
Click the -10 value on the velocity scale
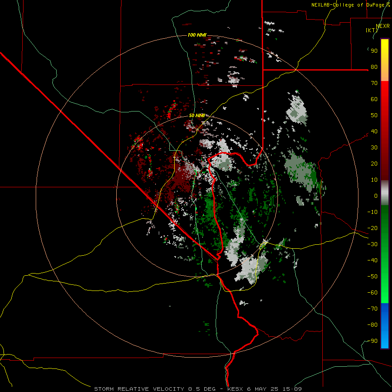click(372, 212)
